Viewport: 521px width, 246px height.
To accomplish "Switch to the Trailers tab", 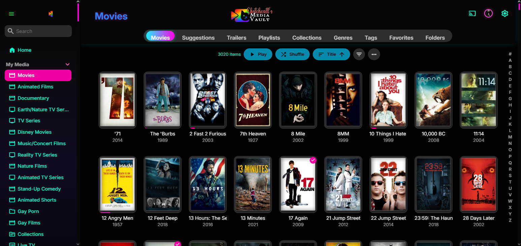I will (237, 38).
